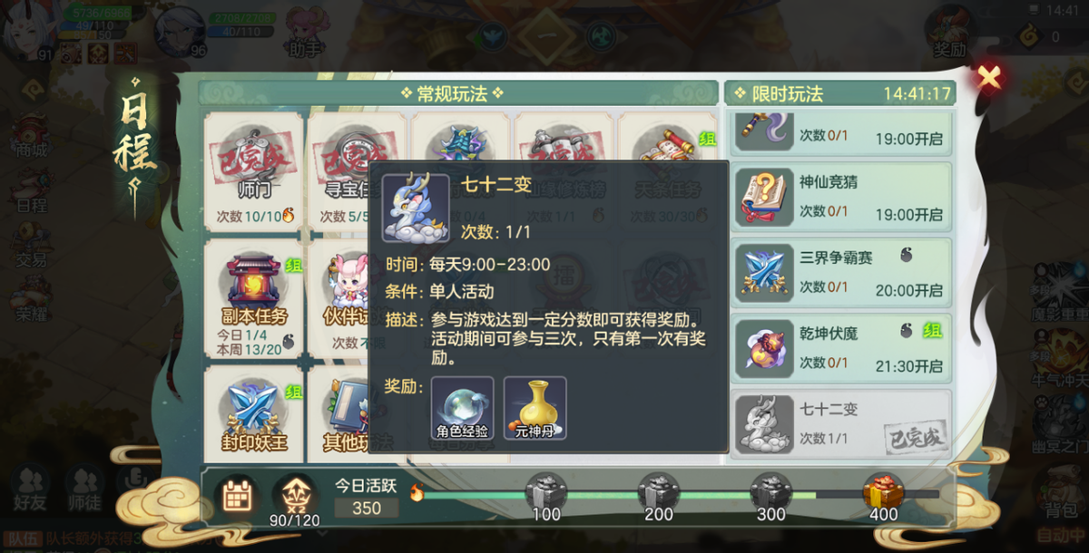The height and width of the screenshot is (553, 1089).
Task: Tap the 元神丹 reward item icon
Action: tap(535, 408)
